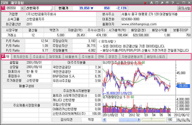
Task: Open the stock code dropdown next to 055550
Action: [x=22, y=8]
